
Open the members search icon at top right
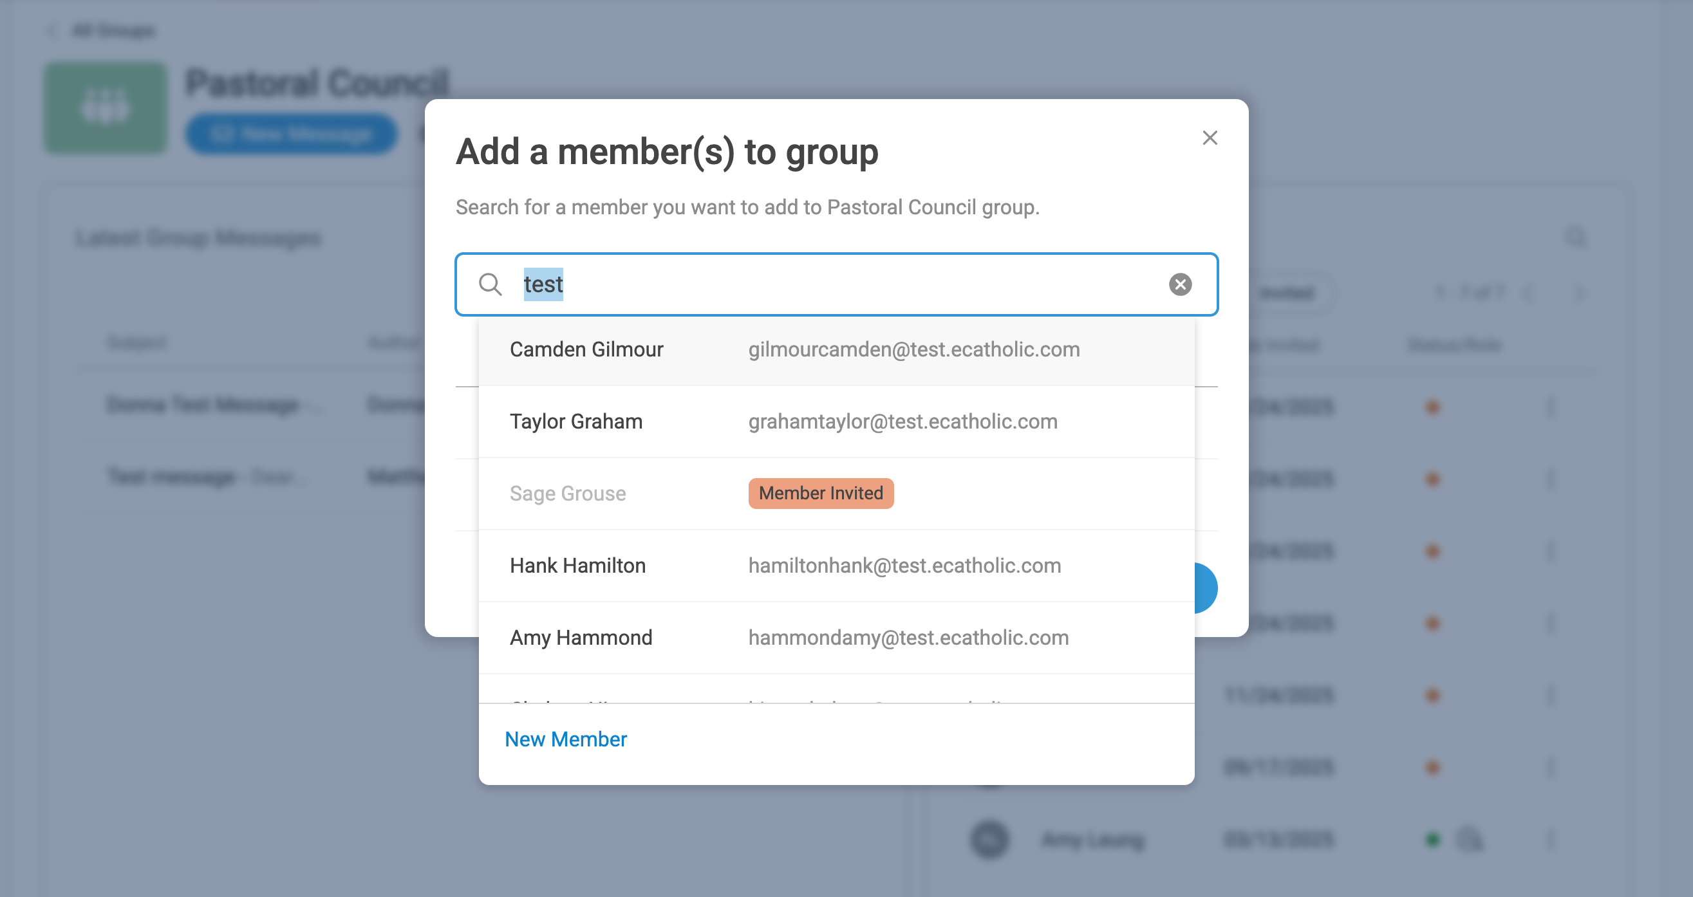1576,237
